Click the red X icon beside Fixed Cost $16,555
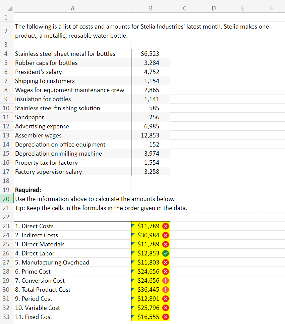Viewport: 285px width, 324px height. point(166,317)
